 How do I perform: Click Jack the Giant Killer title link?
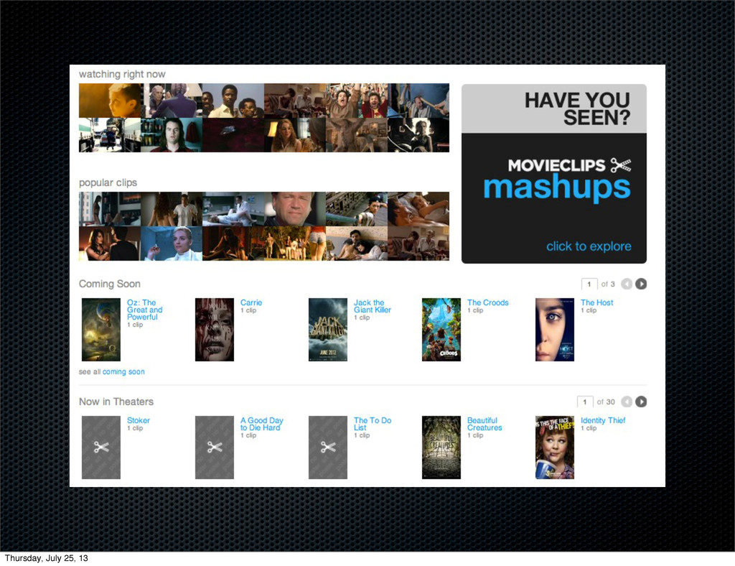click(x=373, y=306)
